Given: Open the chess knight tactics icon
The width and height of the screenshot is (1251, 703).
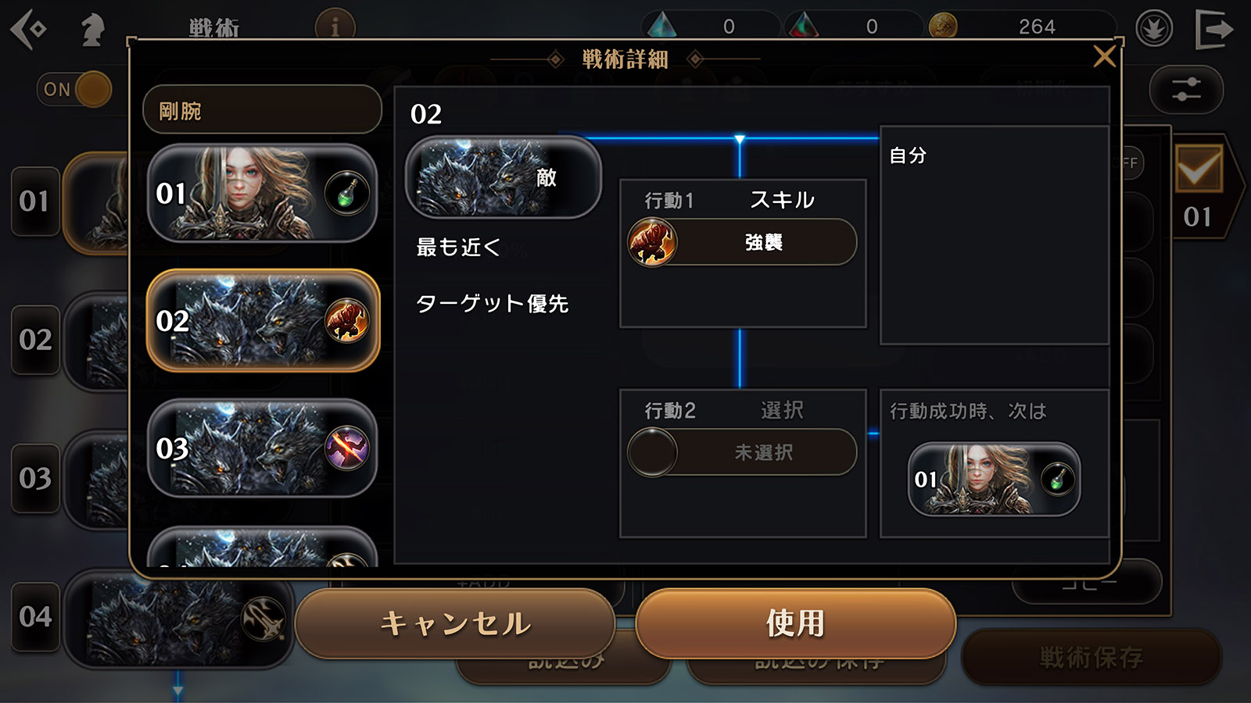Looking at the screenshot, I should coord(93,29).
